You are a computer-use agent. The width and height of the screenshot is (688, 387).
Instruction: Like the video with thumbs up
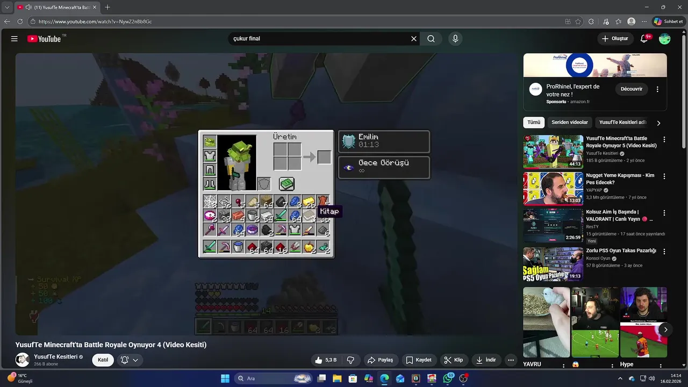(326, 360)
